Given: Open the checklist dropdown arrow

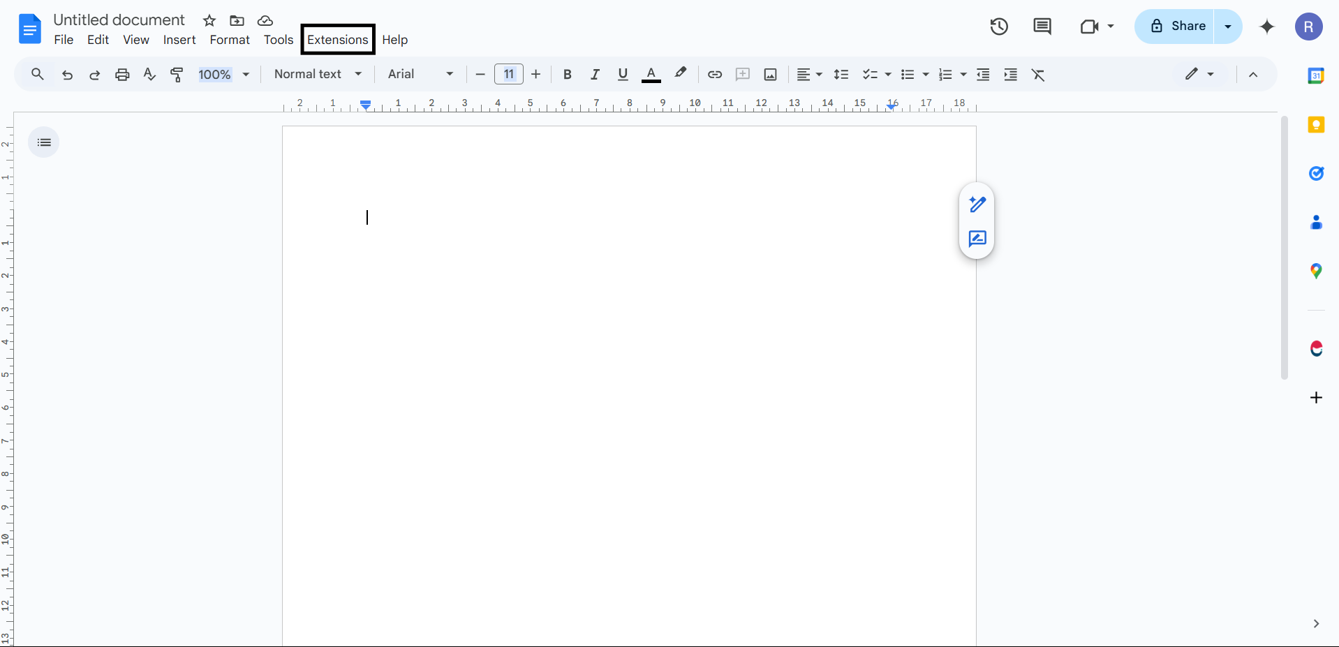Looking at the screenshot, I should point(888,75).
